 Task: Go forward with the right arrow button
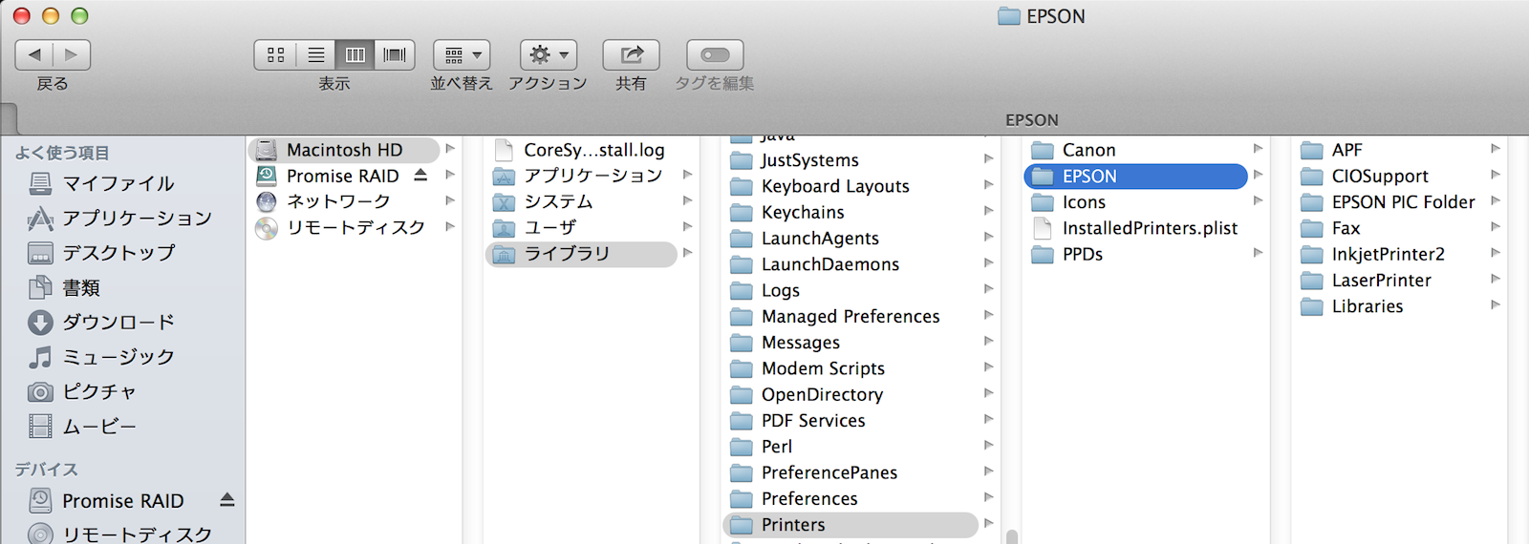pos(72,54)
